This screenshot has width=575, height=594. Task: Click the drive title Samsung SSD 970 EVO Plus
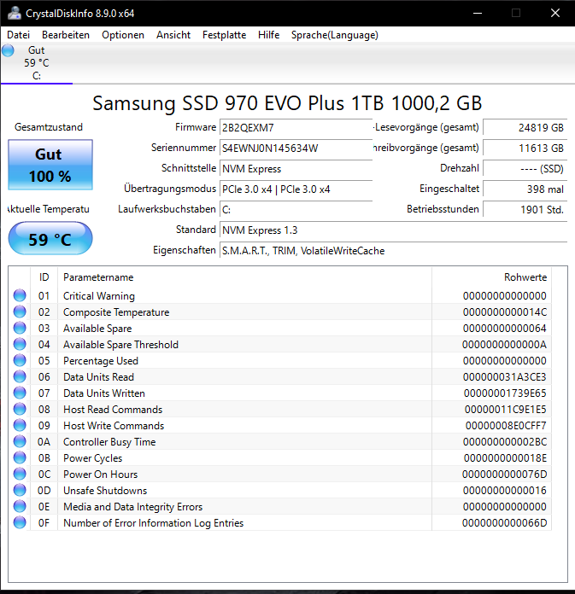287,103
